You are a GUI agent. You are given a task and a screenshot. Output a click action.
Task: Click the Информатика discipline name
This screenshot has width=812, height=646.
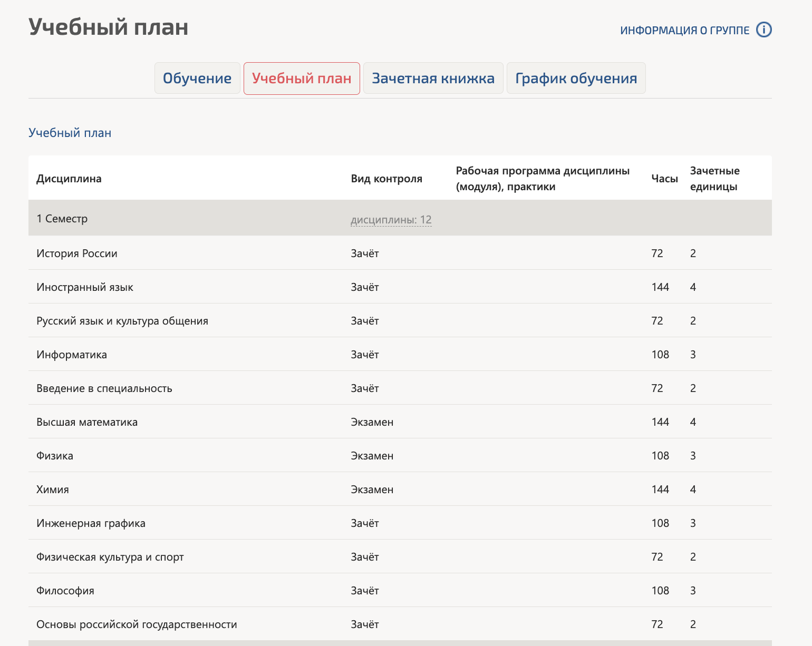[x=72, y=355]
